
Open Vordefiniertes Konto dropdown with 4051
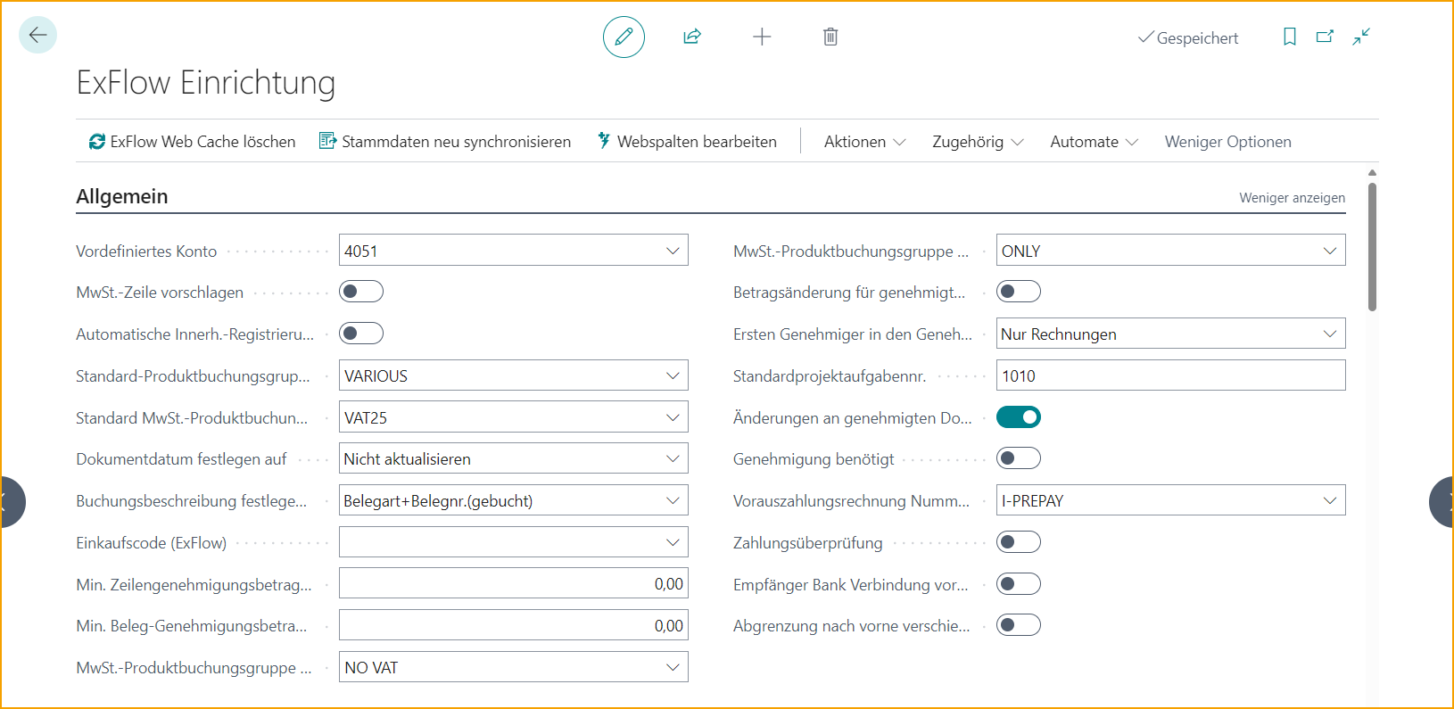(673, 251)
